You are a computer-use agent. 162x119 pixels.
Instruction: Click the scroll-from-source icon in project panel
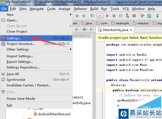[76, 29]
